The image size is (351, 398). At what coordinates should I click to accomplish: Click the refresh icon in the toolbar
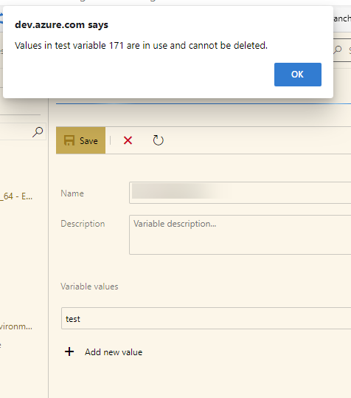[158, 140]
